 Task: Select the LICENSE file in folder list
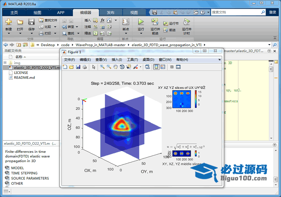(21, 72)
